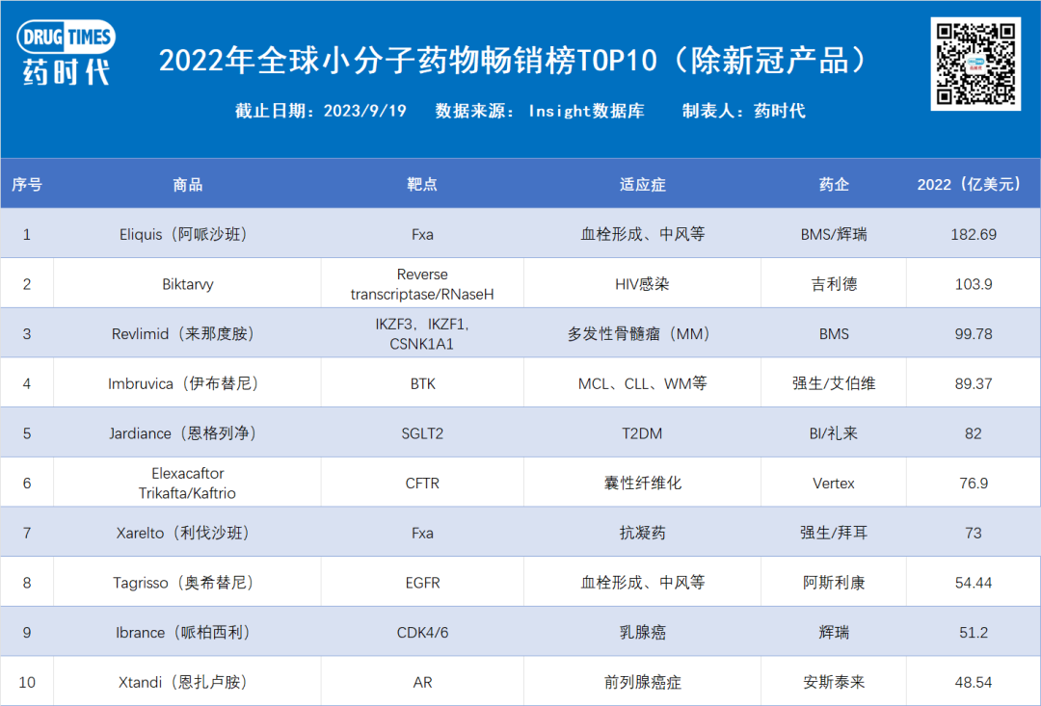Click the 多发性骨髓瘤(MM) indication cell
The height and width of the screenshot is (706, 1041).
[642, 333]
